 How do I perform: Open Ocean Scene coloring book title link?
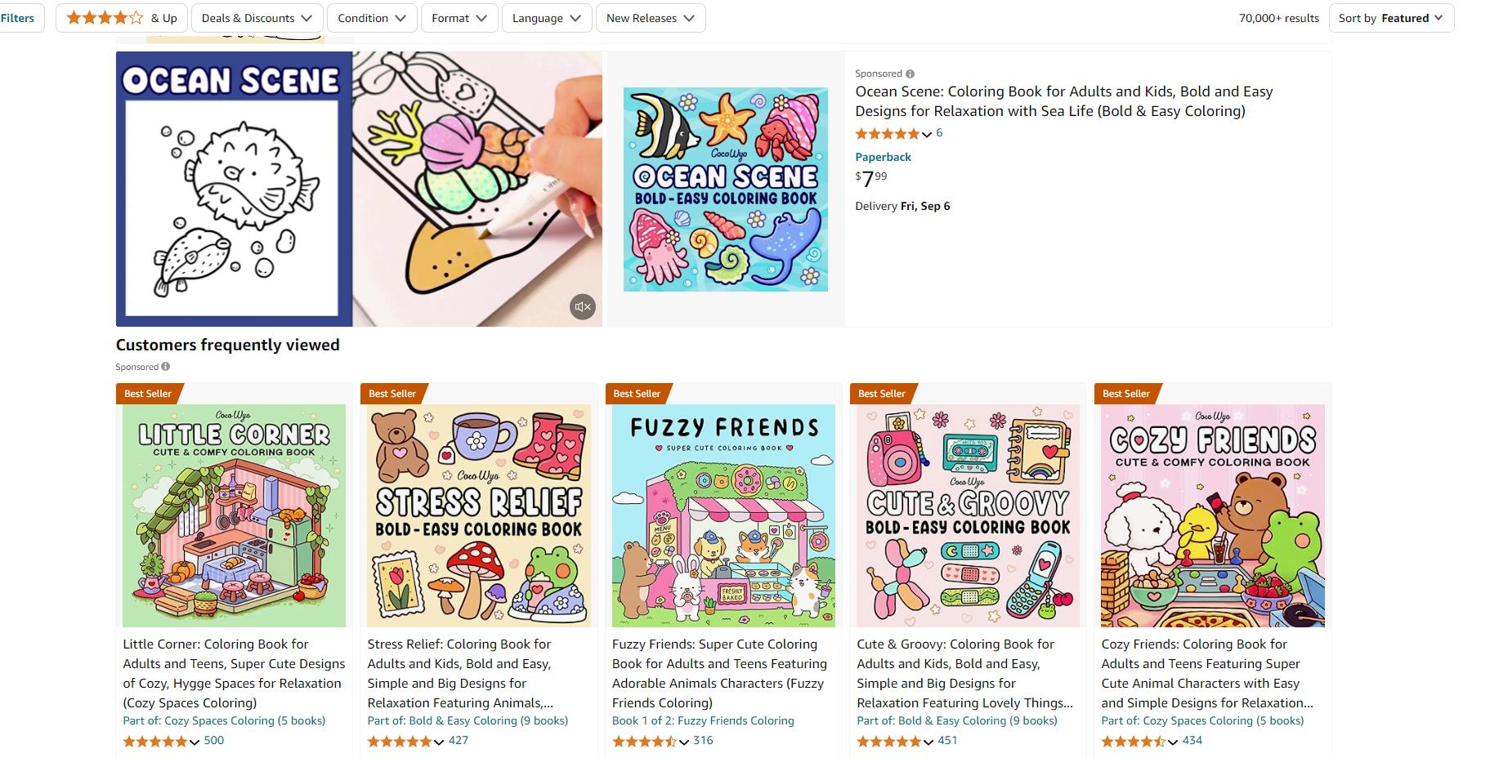pos(1063,101)
